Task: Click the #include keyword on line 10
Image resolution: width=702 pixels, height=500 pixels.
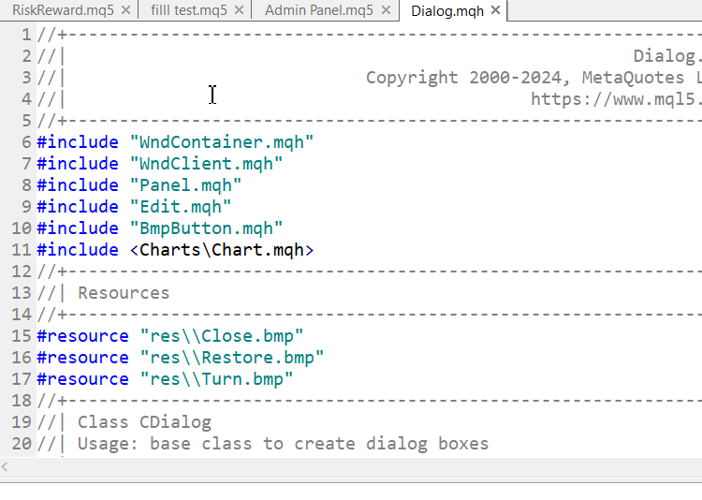Action: pos(78,228)
